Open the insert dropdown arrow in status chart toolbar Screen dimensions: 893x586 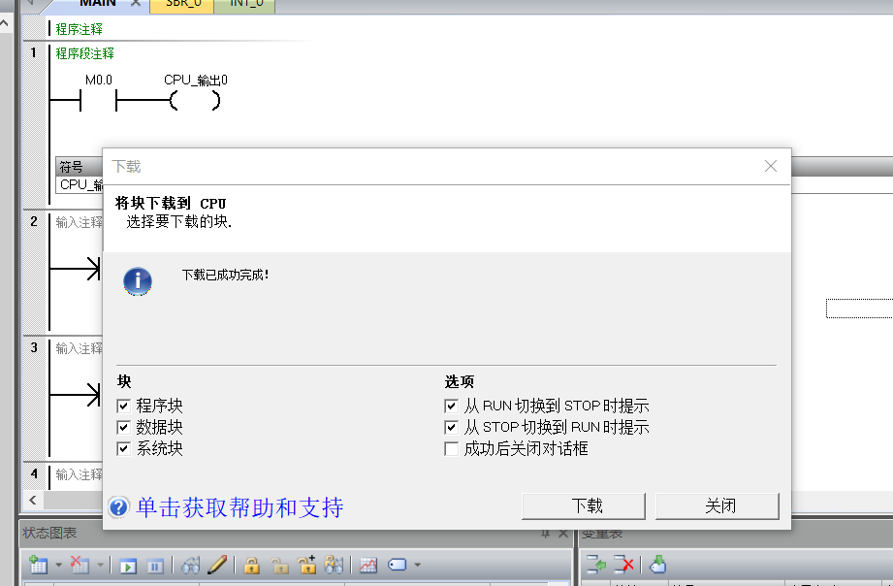[x=57, y=565]
